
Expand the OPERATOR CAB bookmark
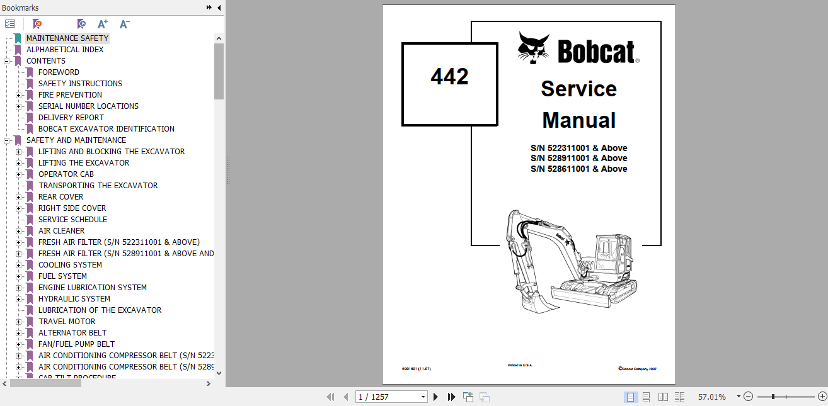(18, 174)
